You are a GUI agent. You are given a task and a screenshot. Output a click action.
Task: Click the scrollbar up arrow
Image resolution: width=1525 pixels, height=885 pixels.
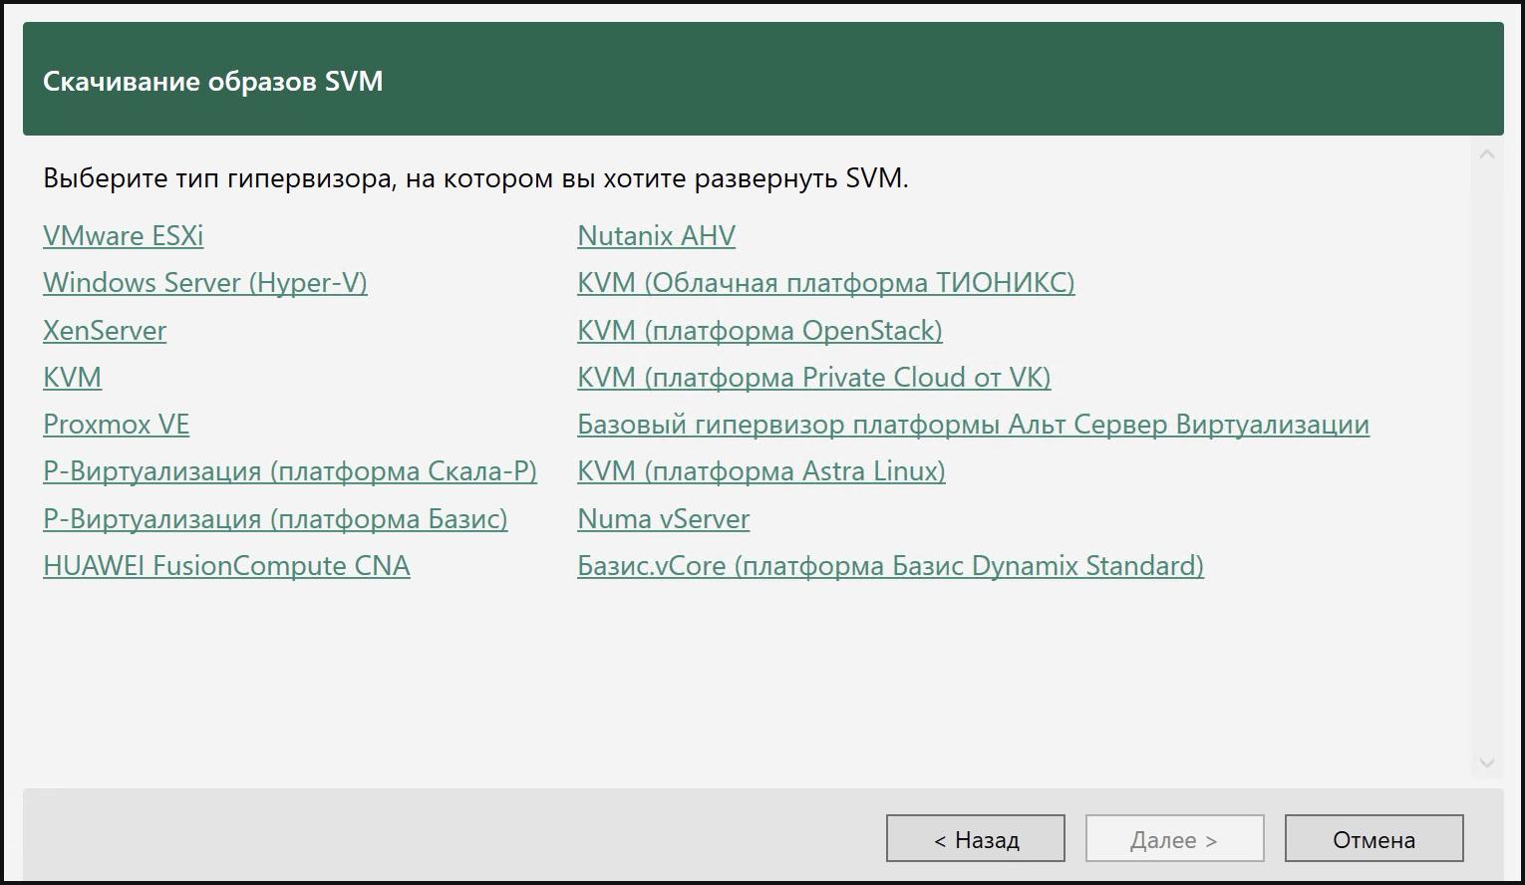pos(1487,155)
